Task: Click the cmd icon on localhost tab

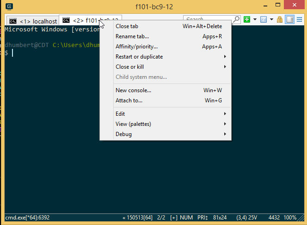Action: (x=13, y=21)
